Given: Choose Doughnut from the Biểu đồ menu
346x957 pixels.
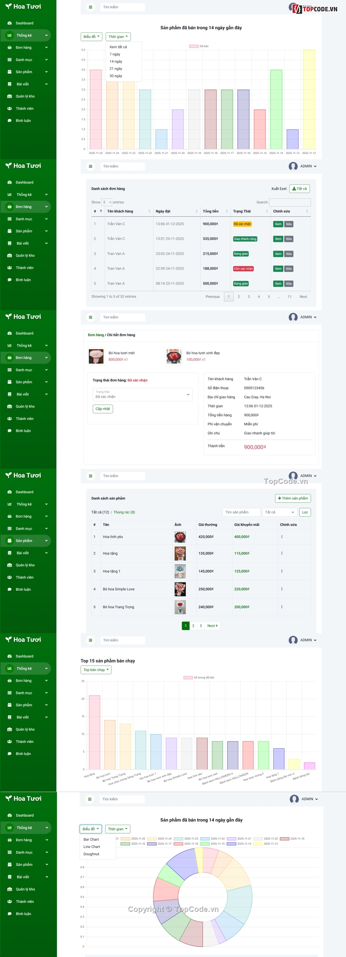Looking at the screenshot, I should (91, 854).
